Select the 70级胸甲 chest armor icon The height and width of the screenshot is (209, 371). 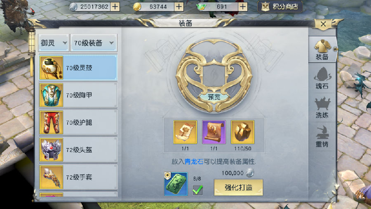(51, 95)
